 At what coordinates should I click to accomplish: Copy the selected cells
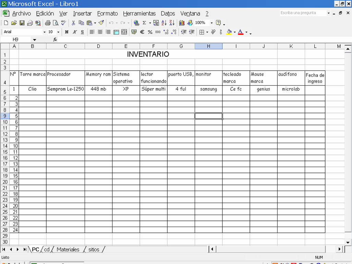(x=81, y=23)
